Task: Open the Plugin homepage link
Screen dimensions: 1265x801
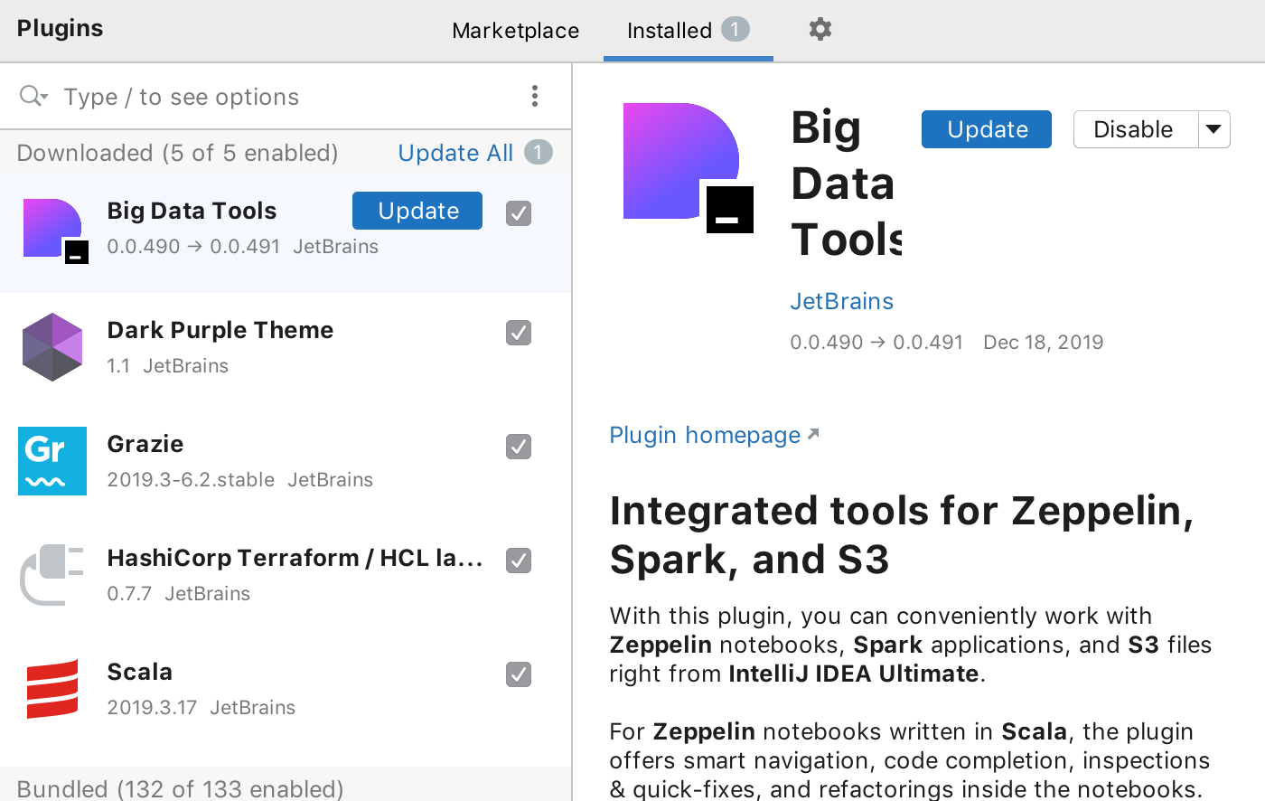Action: 705,435
